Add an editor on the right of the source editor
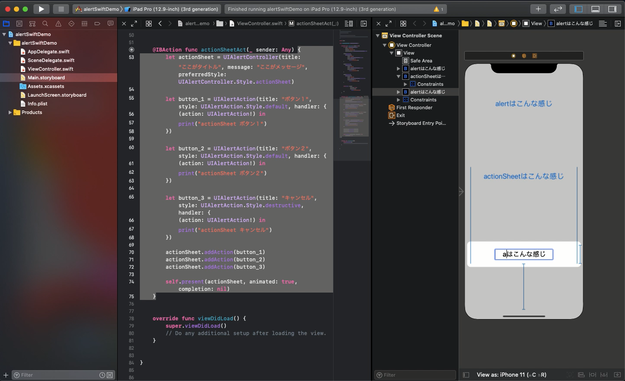 tap(364, 23)
